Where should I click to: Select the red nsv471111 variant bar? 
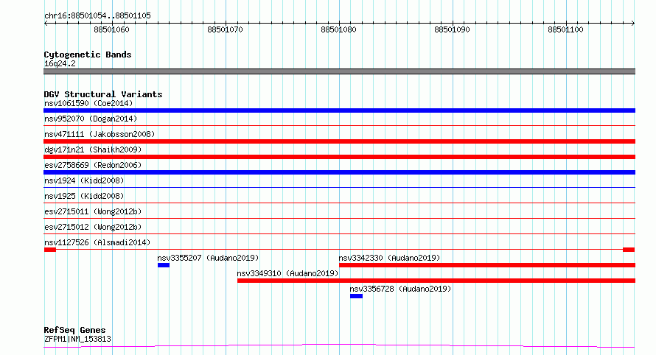[x=339, y=141]
